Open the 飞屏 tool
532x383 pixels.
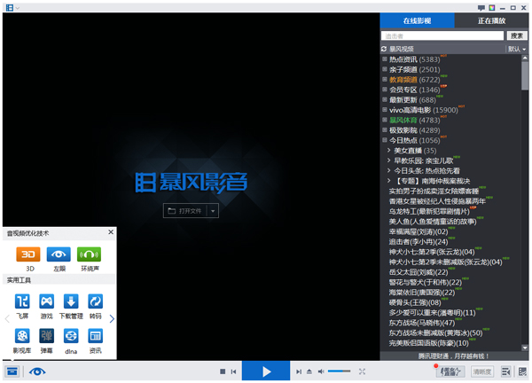coord(22,301)
